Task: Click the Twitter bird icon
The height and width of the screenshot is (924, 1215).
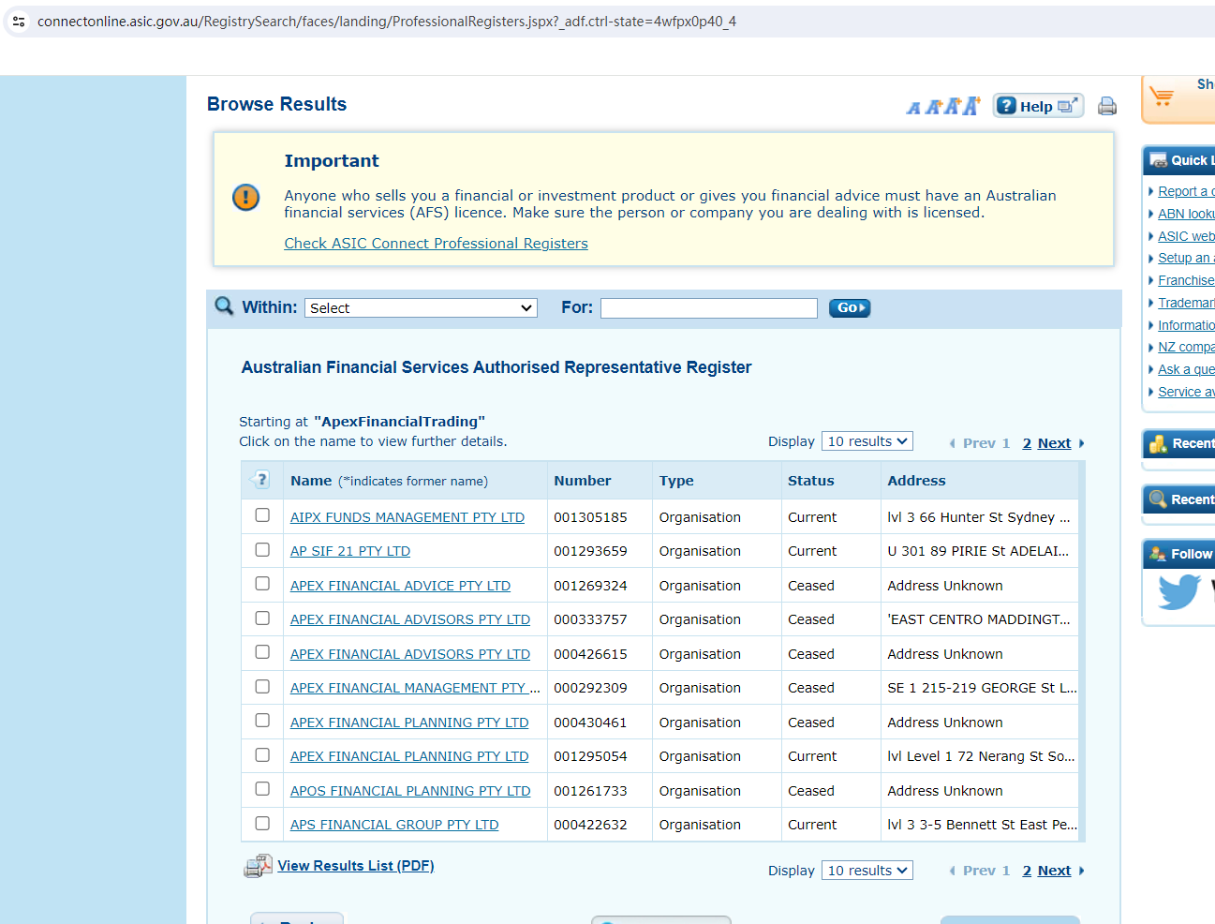Action: coord(1178,592)
